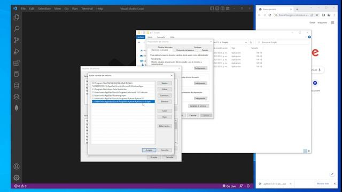Reload the page in Chrome

[270, 15]
